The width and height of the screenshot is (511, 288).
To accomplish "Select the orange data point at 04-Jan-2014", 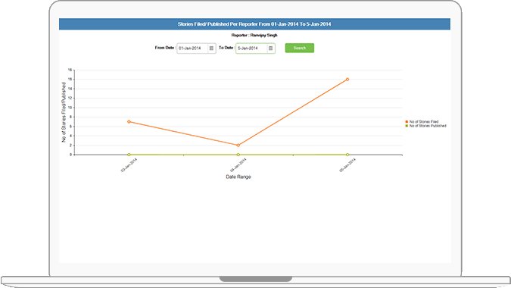I will [238, 146].
